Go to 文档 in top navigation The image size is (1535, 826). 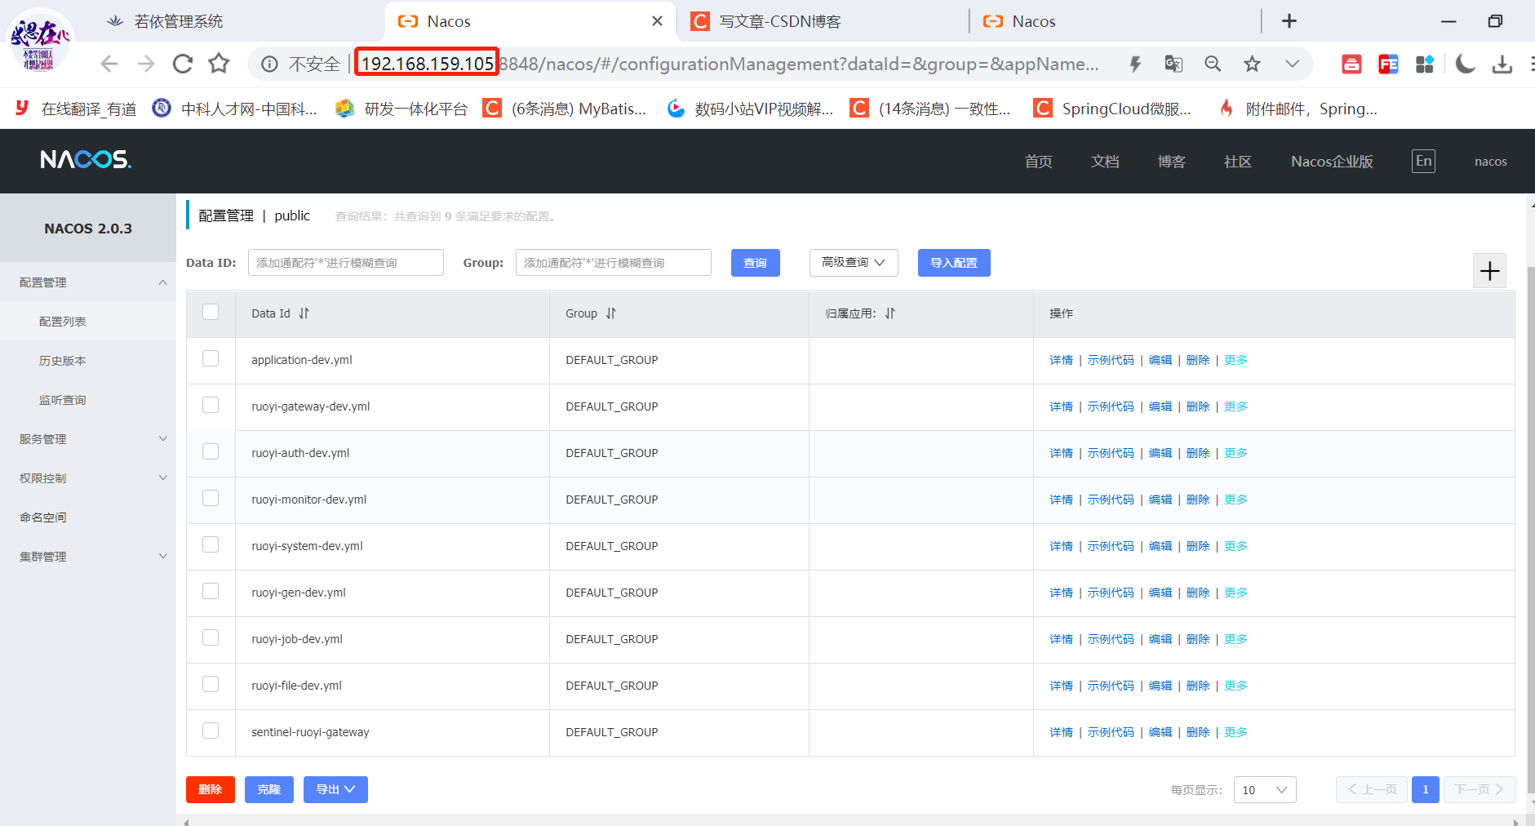click(x=1105, y=162)
